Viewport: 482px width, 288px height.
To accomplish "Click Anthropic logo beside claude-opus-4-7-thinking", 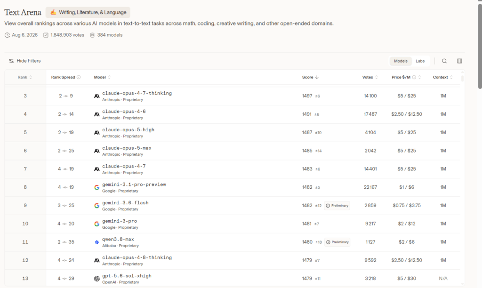I will (x=96, y=96).
